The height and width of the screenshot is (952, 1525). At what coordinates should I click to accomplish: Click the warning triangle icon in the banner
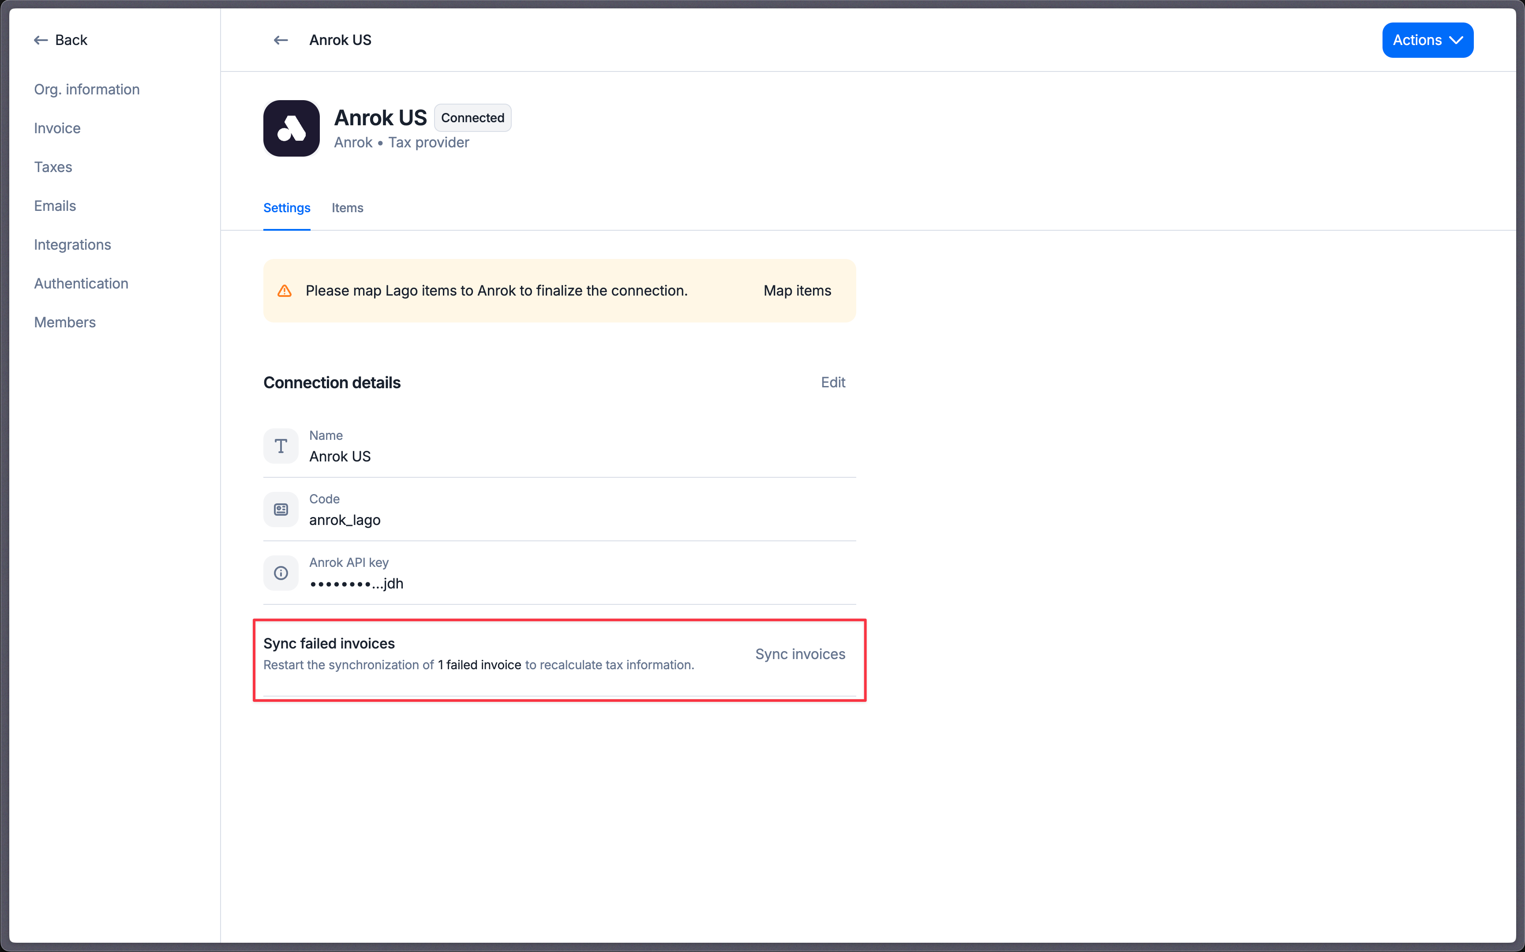pos(285,291)
